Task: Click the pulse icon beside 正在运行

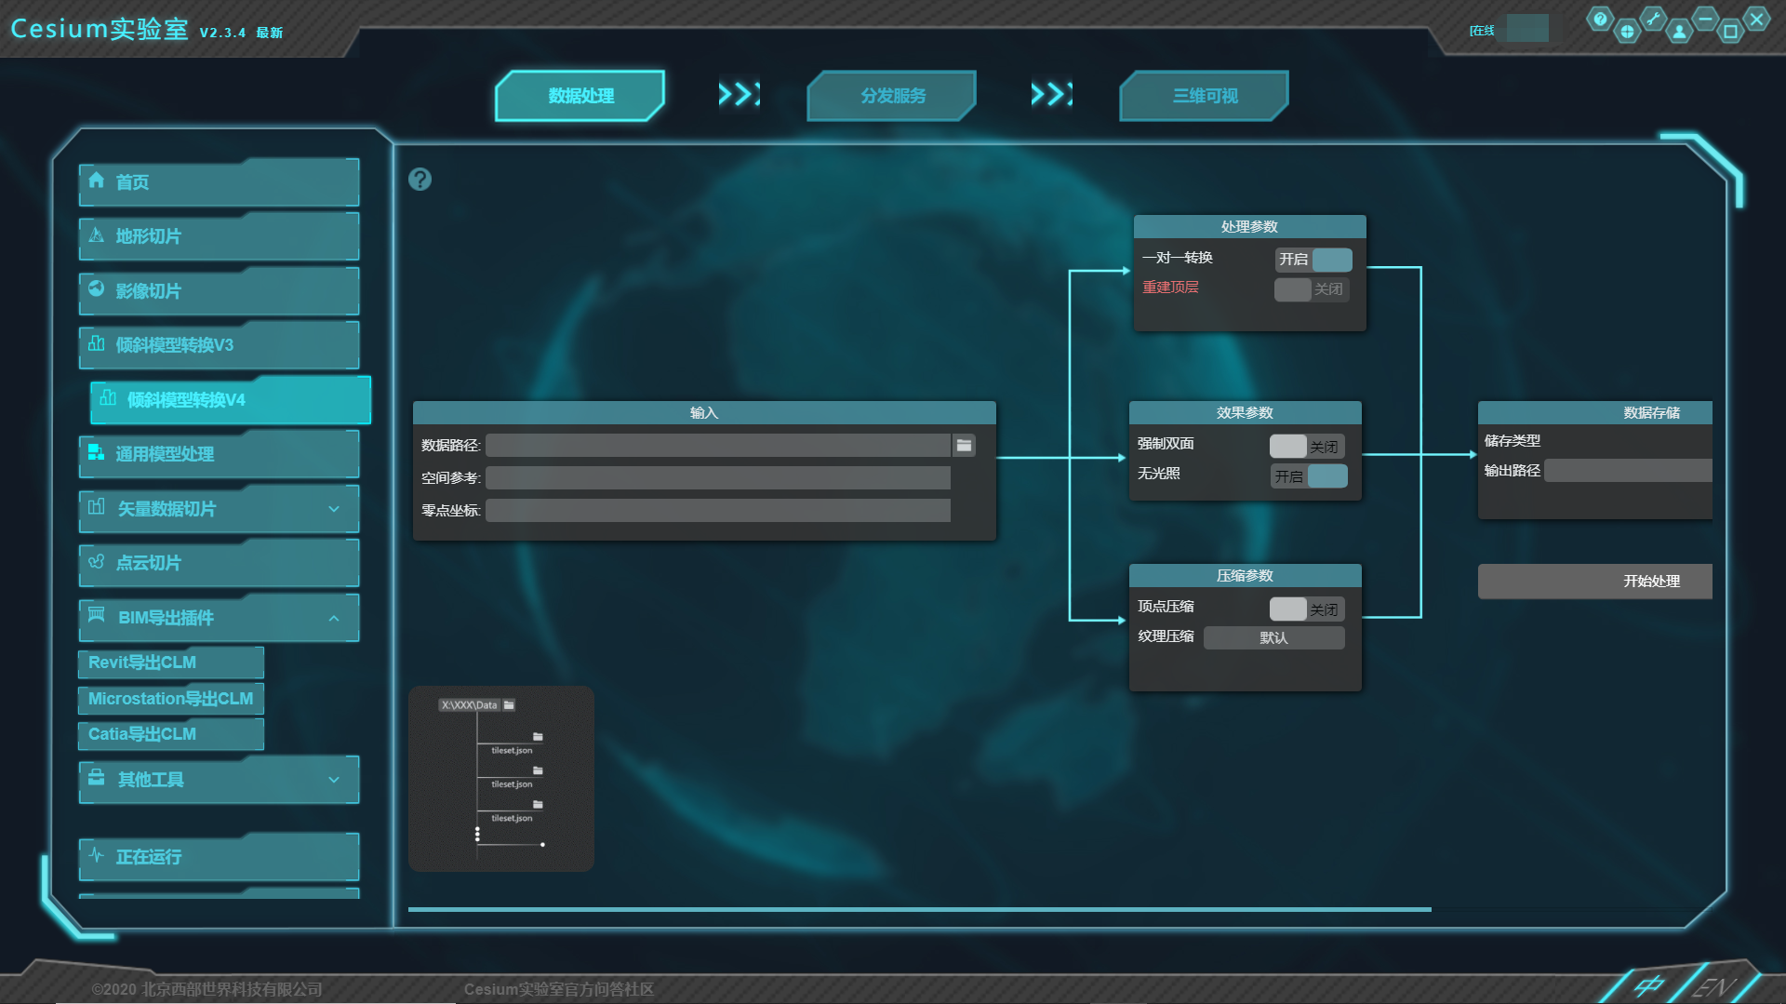Action: point(96,854)
